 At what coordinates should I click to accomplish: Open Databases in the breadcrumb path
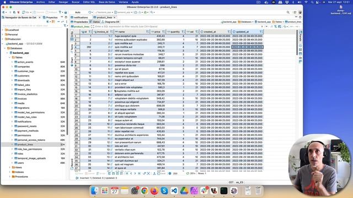(245, 22)
